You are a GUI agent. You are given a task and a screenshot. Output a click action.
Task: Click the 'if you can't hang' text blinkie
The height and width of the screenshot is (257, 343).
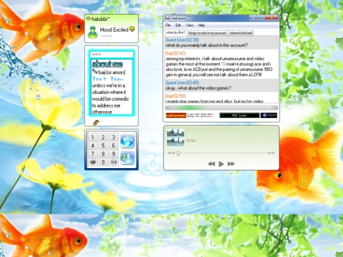tap(200, 115)
